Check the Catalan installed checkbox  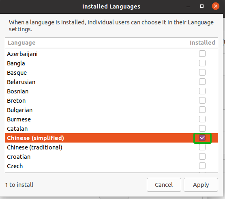coord(202,128)
